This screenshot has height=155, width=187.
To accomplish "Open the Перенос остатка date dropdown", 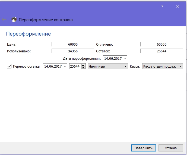I will point(65,66).
